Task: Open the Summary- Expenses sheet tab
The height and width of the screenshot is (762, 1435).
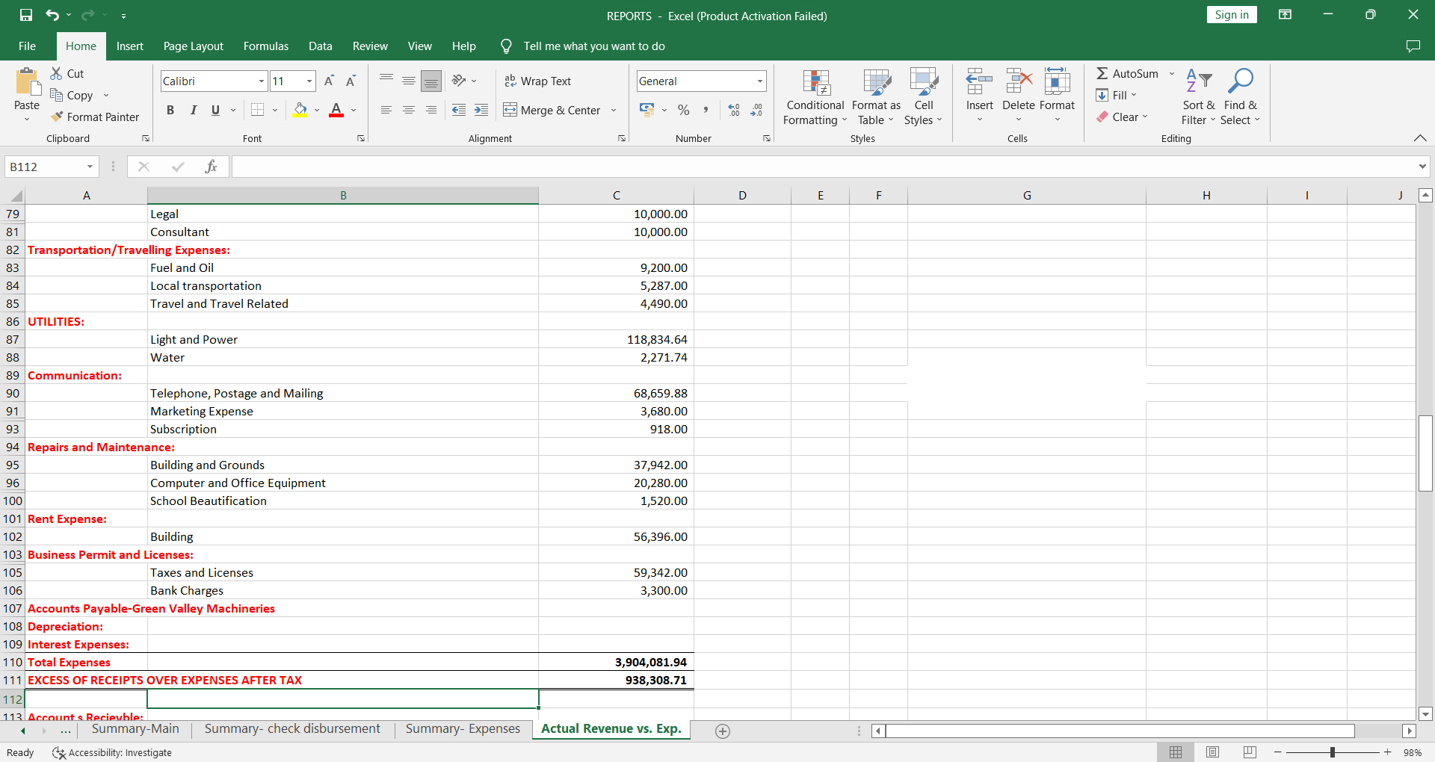Action: (463, 729)
